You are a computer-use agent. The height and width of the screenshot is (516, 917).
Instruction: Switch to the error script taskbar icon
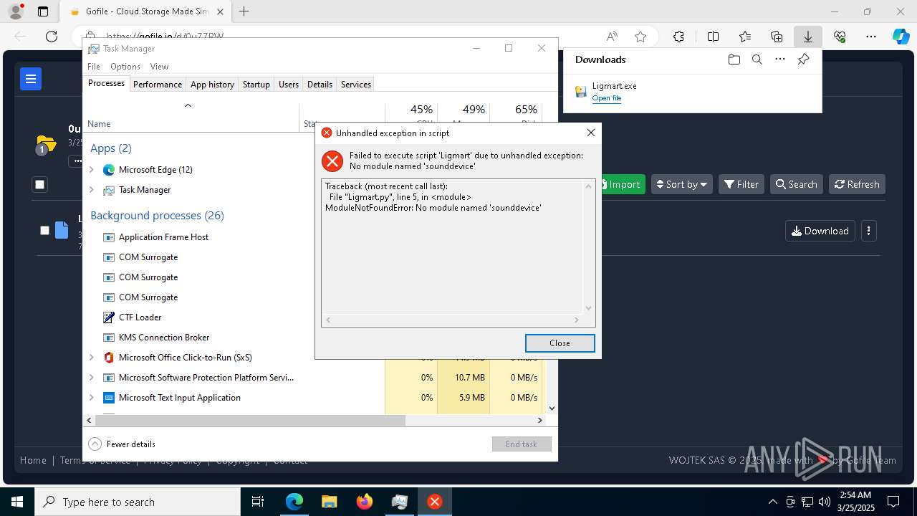435,502
